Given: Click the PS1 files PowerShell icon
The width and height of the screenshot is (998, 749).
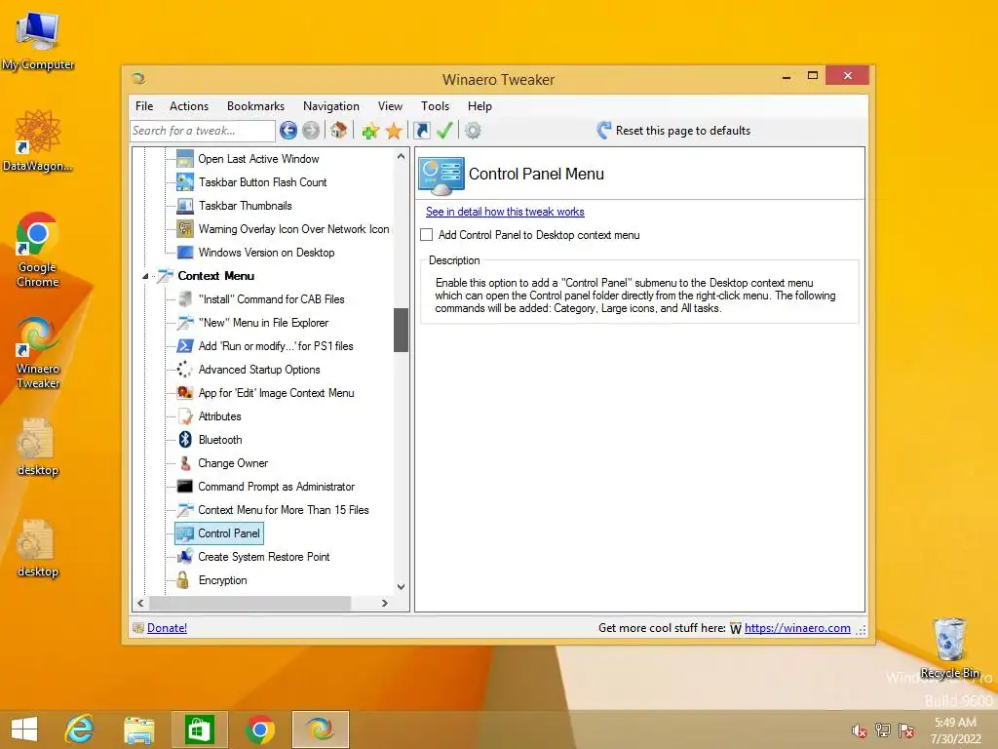Looking at the screenshot, I should click(184, 346).
